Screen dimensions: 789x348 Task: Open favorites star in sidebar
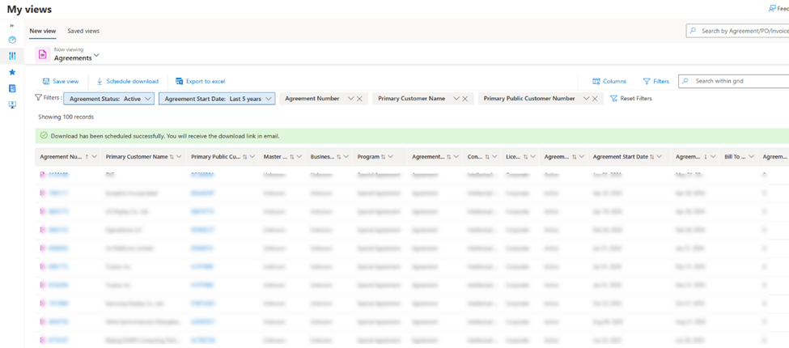coord(12,72)
